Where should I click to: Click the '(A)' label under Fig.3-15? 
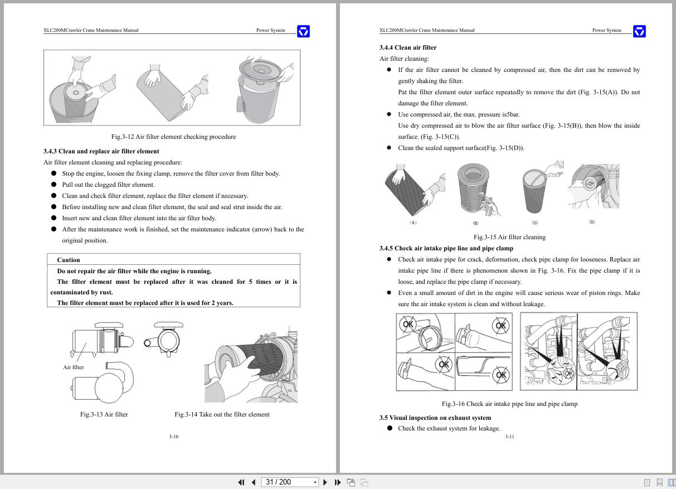(413, 222)
